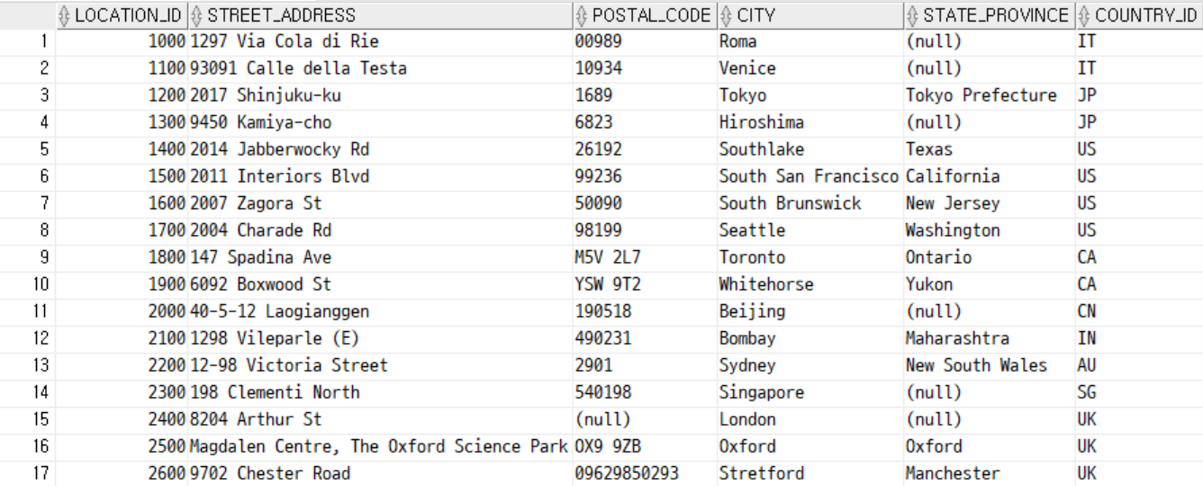This screenshot has height=486, width=1203.
Task: Select postal code cell '10934'
Action: [x=645, y=68]
